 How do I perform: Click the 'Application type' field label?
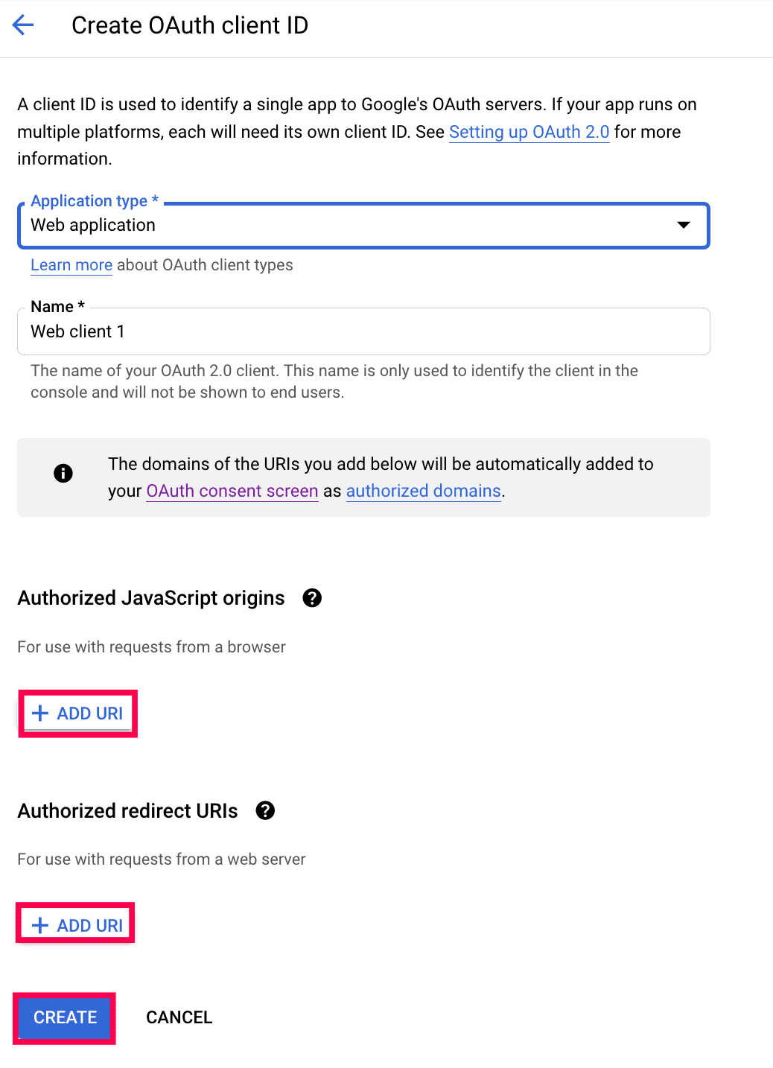coord(89,201)
